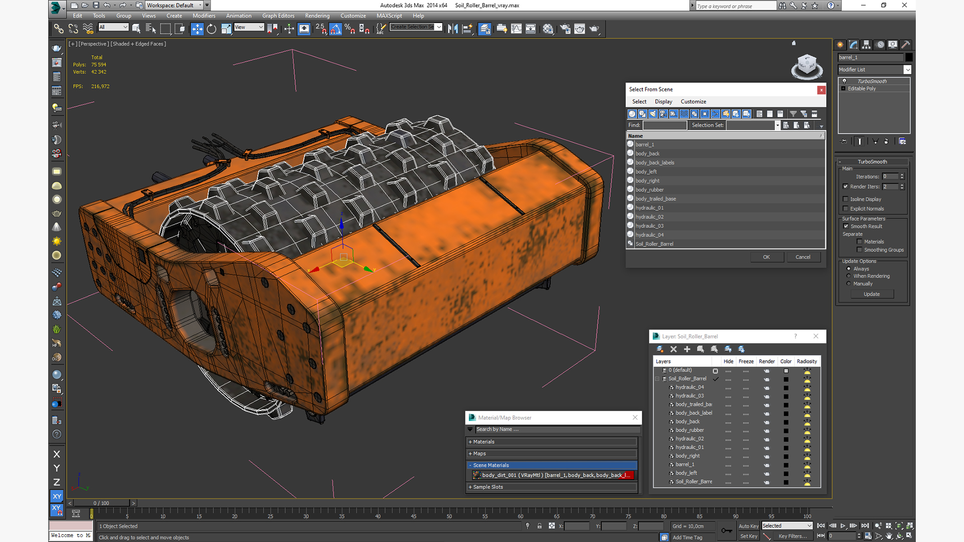
Task: Delete layer with X icon in Layer dialog
Action: tap(673, 349)
